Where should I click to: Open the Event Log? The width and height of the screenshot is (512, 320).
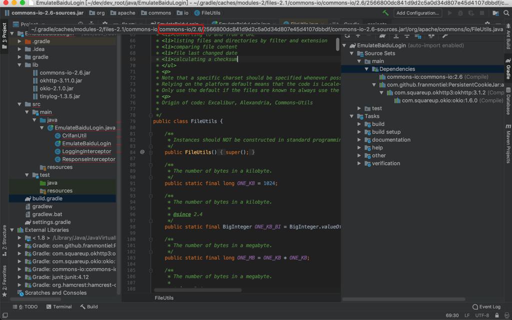[486, 307]
